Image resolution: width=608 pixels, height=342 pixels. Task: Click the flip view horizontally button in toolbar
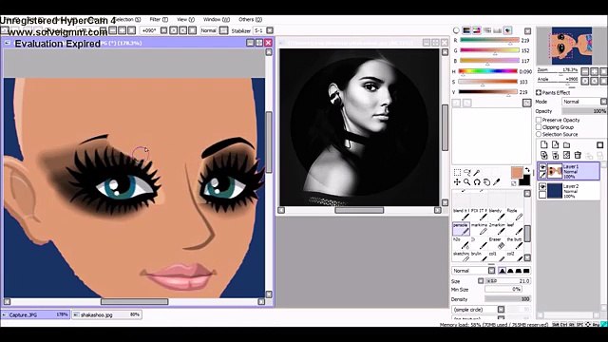pos(224,30)
